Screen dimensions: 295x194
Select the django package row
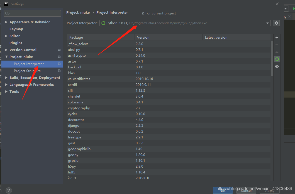[169, 125]
